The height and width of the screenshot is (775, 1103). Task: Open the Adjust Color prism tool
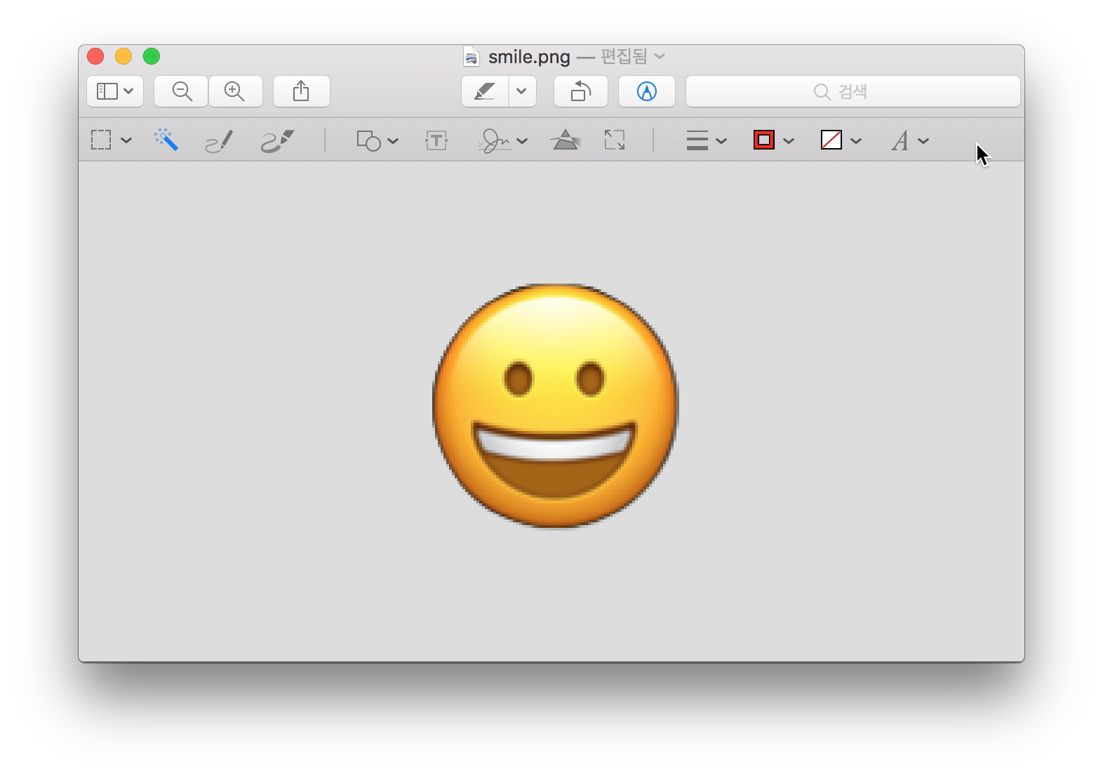566,140
